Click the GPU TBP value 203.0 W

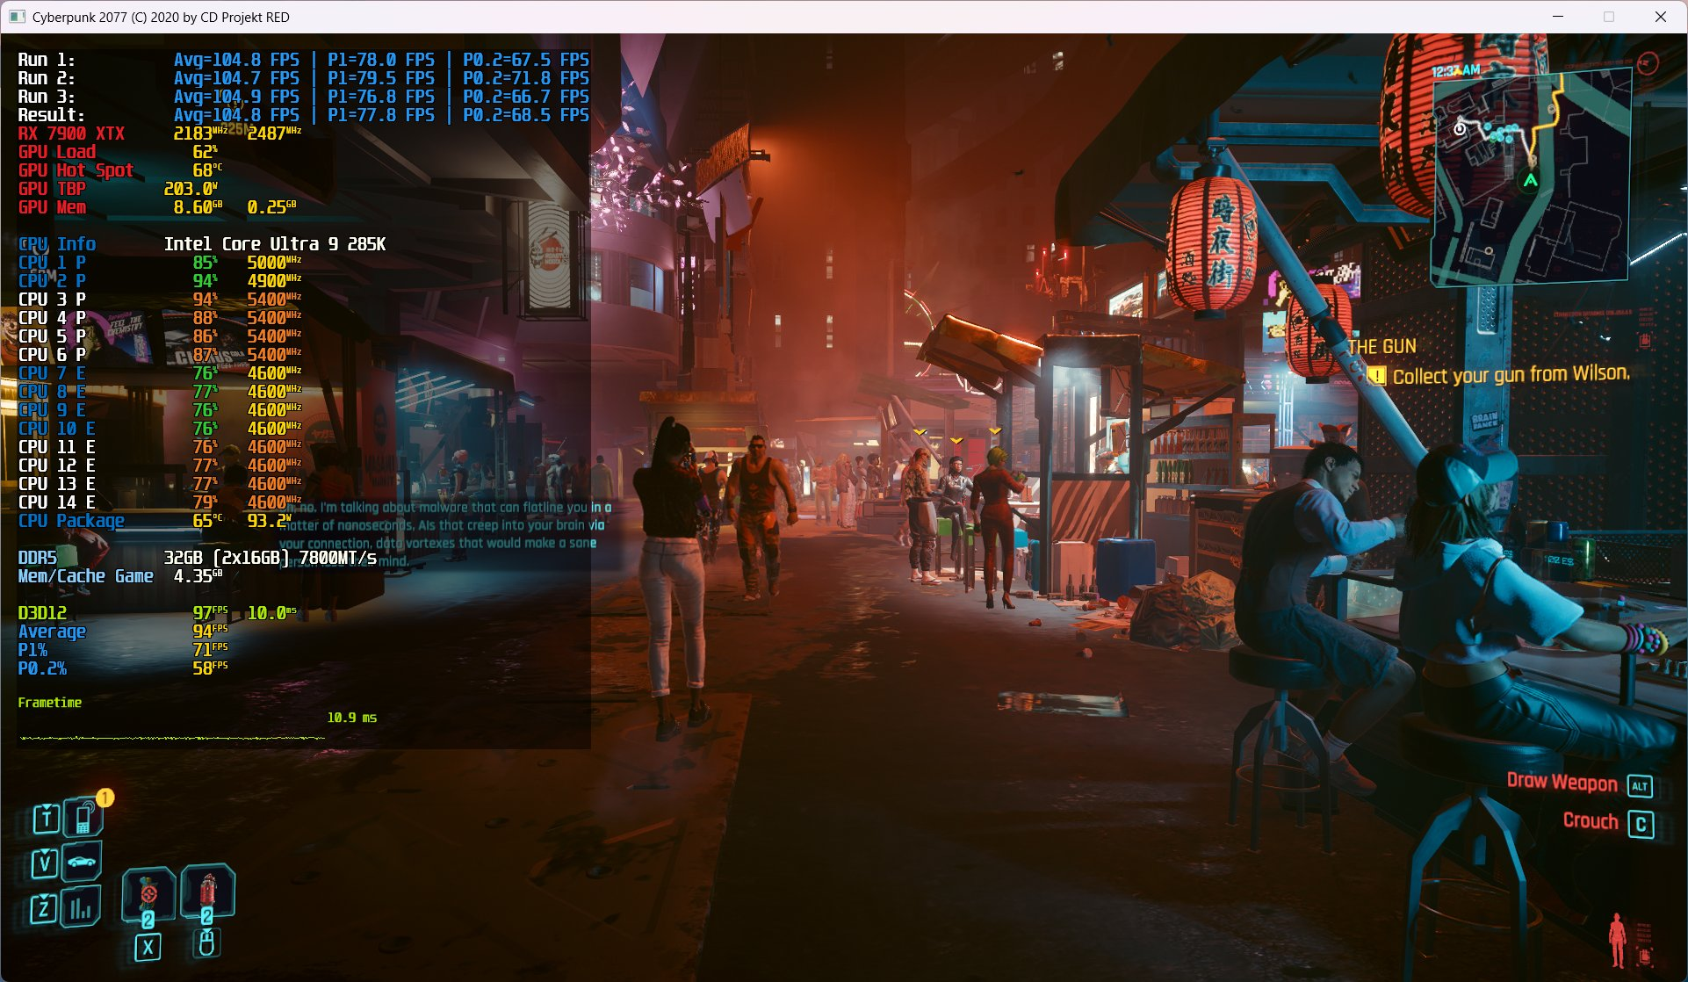191,189
